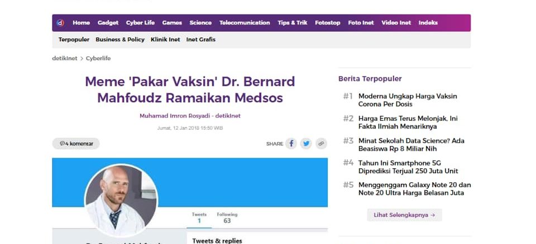
Task: Open the Home menu item
Action: coord(82,23)
